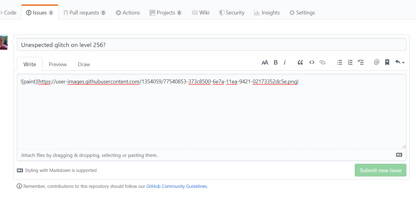Apply italic formatting icon

(x=285, y=63)
